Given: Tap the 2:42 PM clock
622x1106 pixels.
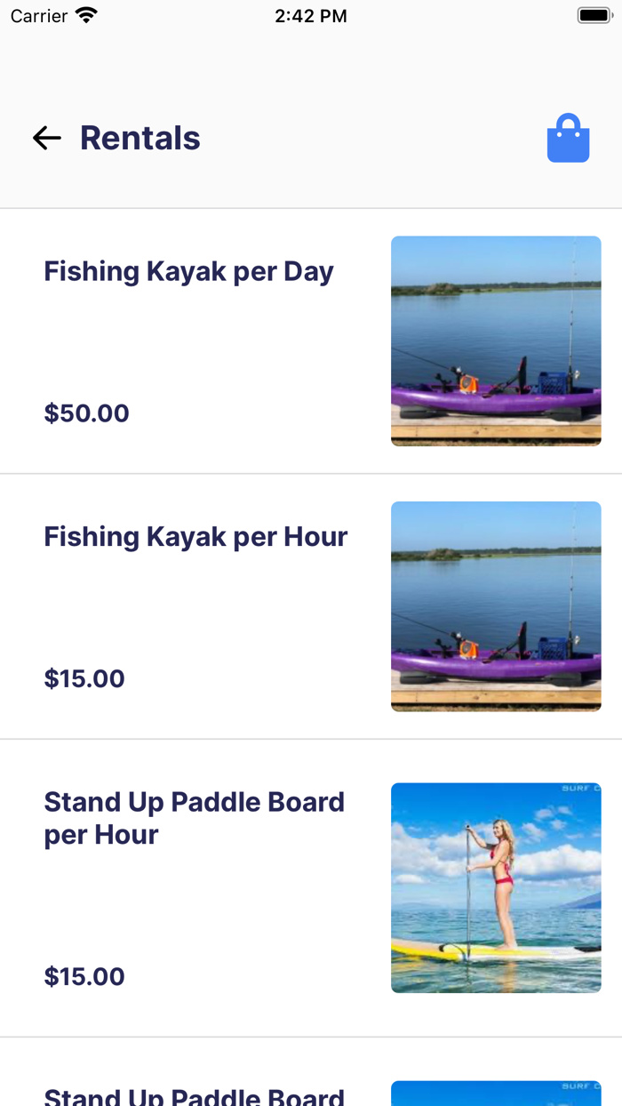Looking at the screenshot, I should click(310, 15).
